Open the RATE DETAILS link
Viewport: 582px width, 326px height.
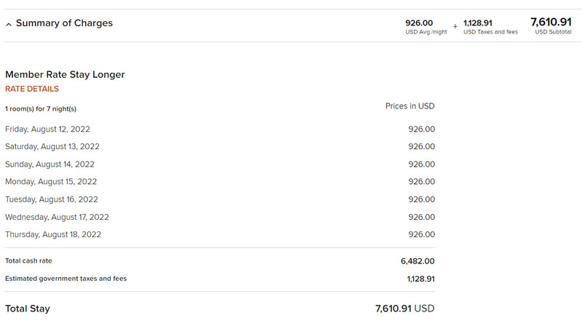(x=32, y=89)
